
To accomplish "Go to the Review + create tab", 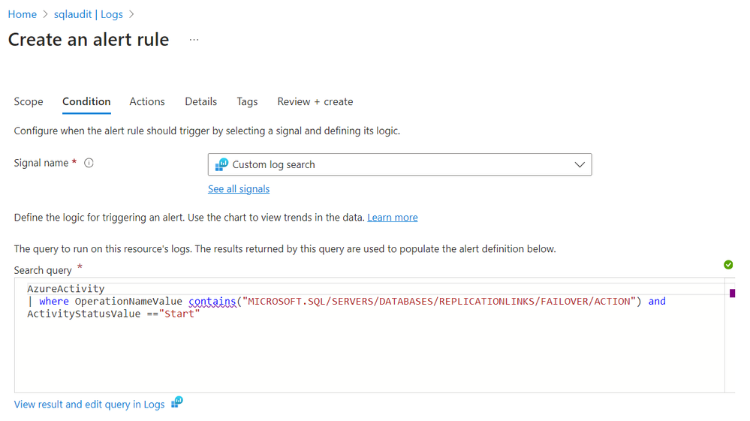I will [x=315, y=101].
